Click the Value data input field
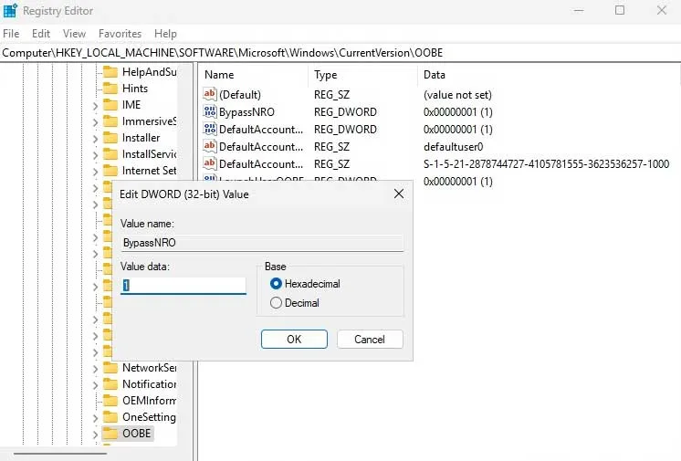 click(183, 286)
